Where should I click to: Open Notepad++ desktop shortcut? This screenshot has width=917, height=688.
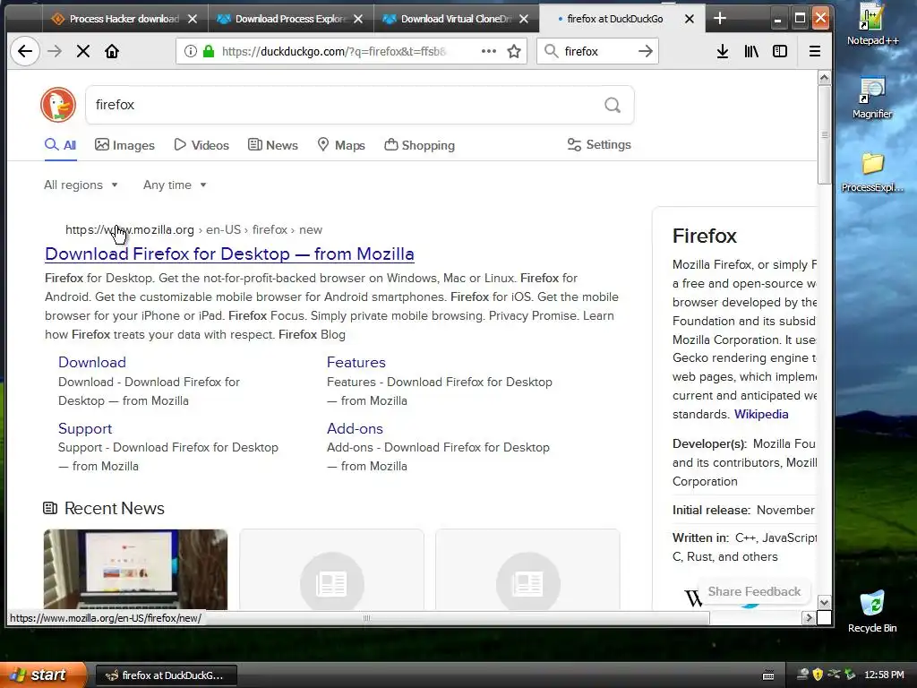[872, 24]
